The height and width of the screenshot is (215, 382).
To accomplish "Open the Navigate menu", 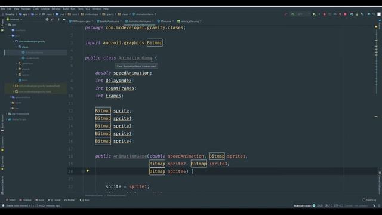I will coord(26,9).
